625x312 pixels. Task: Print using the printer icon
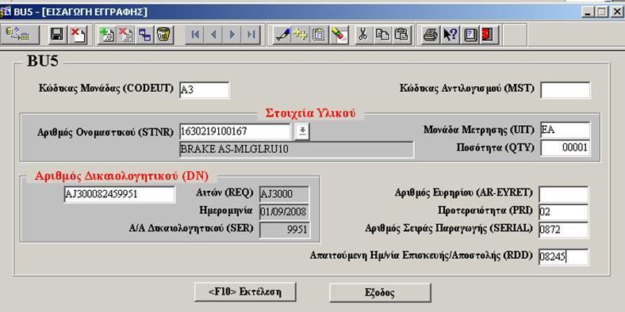[431, 35]
